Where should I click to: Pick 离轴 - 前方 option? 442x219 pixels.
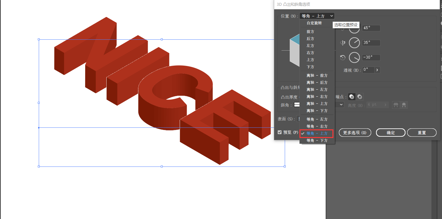317,76
